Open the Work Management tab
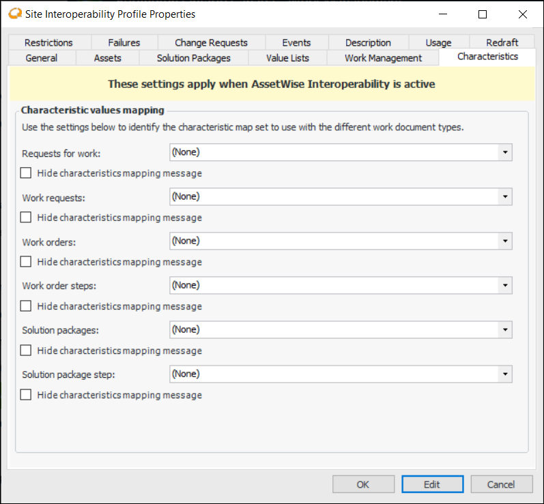544x504 pixels. [383, 58]
